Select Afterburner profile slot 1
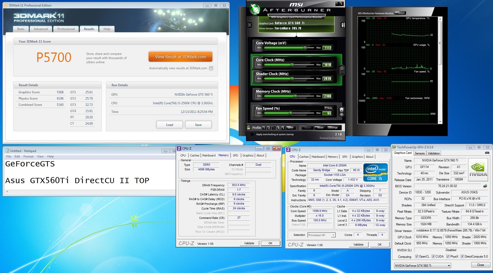The image size is (493, 273). click(264, 128)
